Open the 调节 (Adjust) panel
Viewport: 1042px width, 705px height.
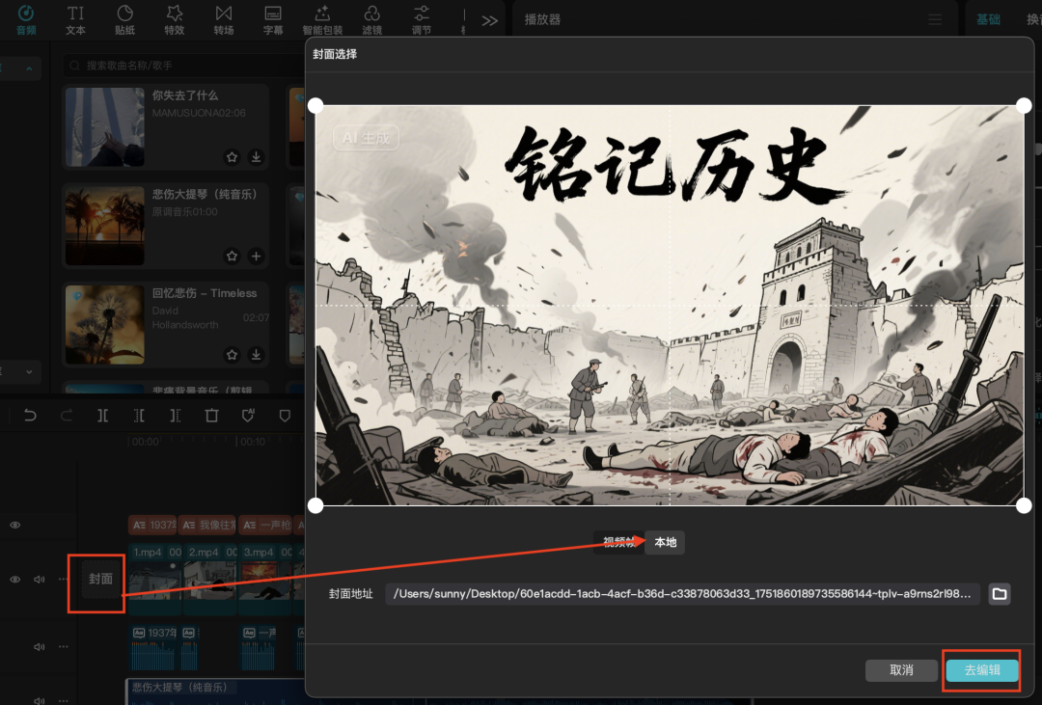(421, 19)
